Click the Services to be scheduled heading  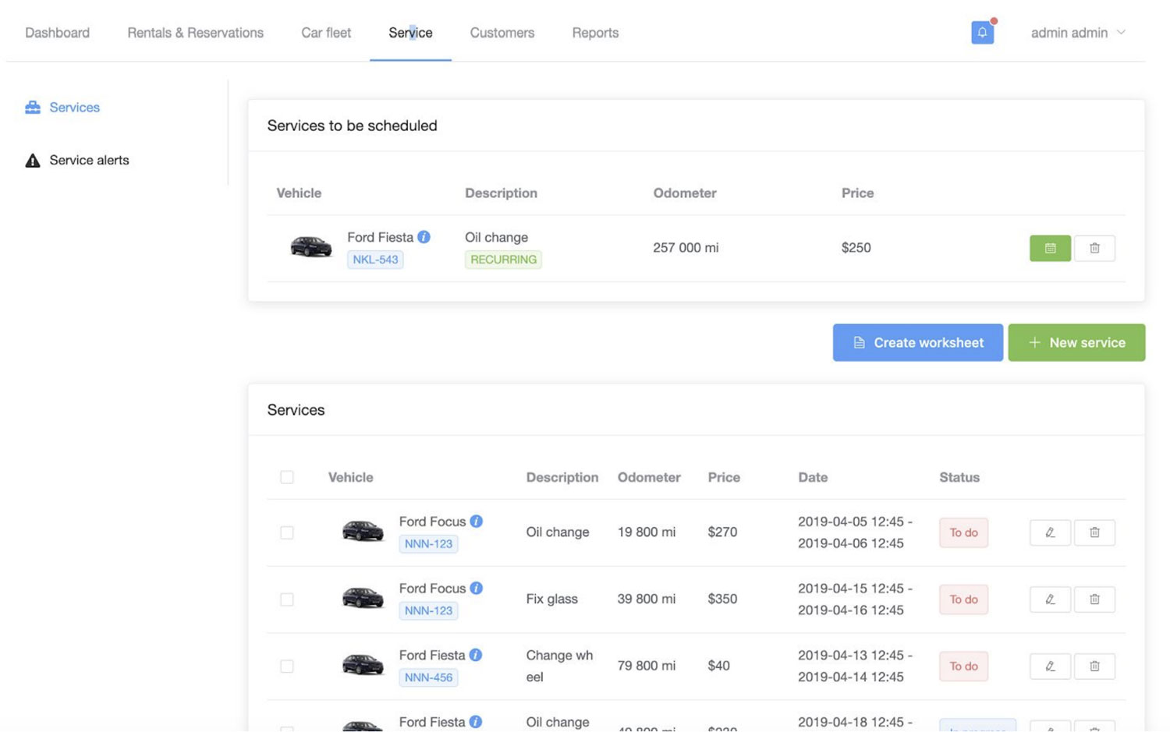(352, 126)
